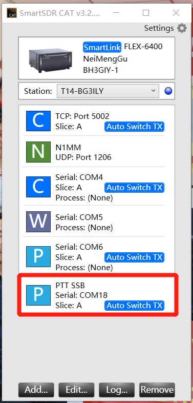Viewport: 193px width, 403px height.
Task: Select the blue C icon for TCP Port 5002
Action: click(38, 121)
